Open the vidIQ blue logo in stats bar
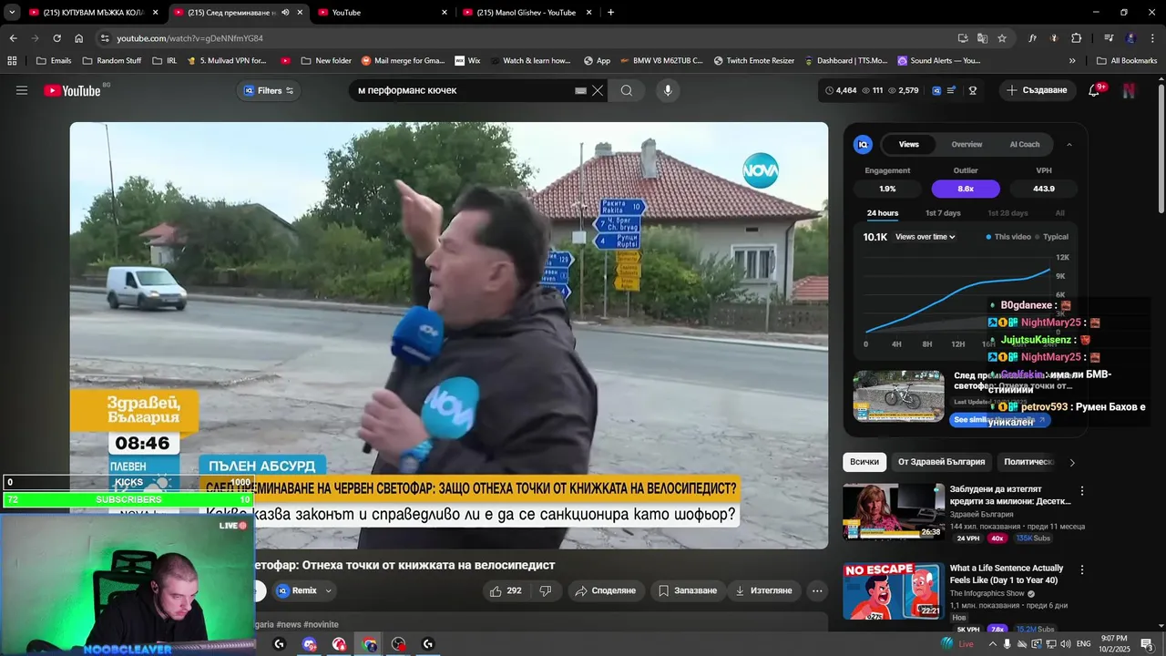This screenshot has height=656, width=1166. 936,90
